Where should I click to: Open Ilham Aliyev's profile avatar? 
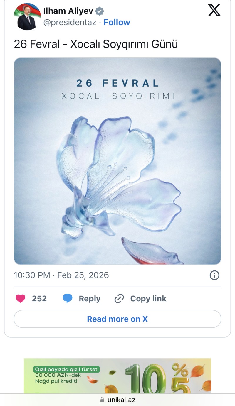tap(27, 17)
